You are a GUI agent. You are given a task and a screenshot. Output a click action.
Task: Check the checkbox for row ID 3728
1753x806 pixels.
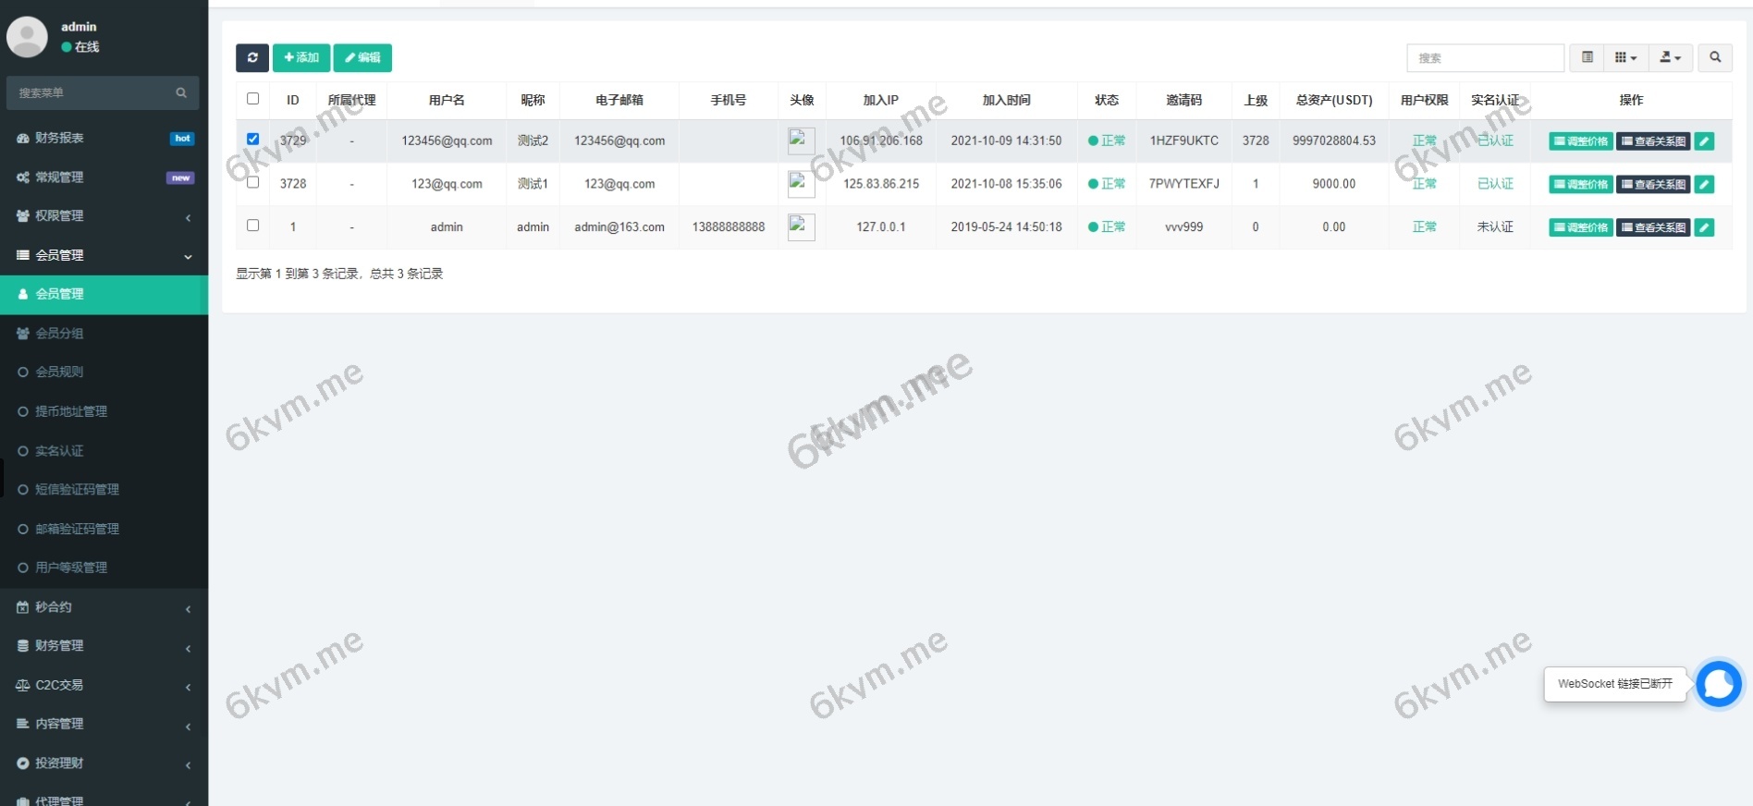(x=252, y=182)
